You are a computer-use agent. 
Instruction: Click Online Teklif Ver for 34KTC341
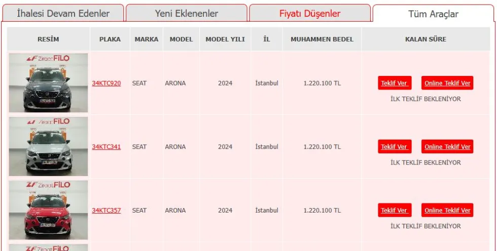pyautogui.click(x=447, y=147)
